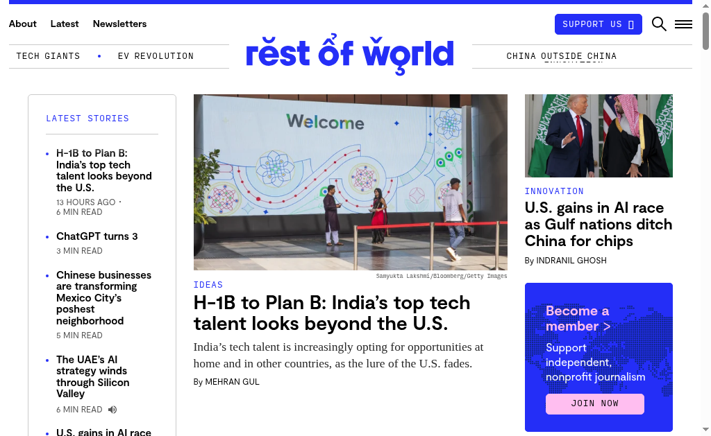
Task: Click the Support Us button
Action: [x=598, y=24]
